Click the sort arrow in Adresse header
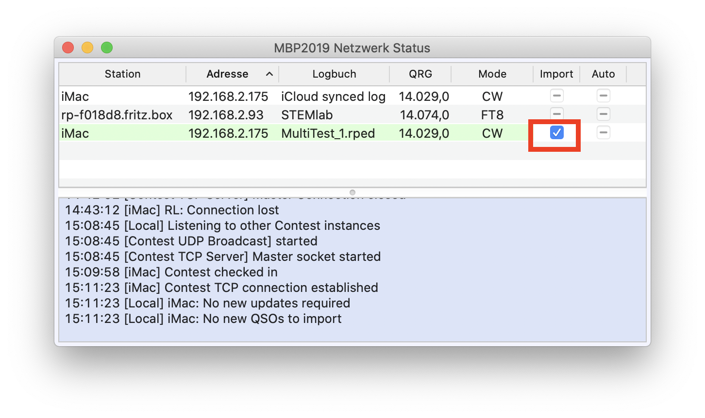This screenshot has height=418, width=705. pyautogui.click(x=269, y=74)
